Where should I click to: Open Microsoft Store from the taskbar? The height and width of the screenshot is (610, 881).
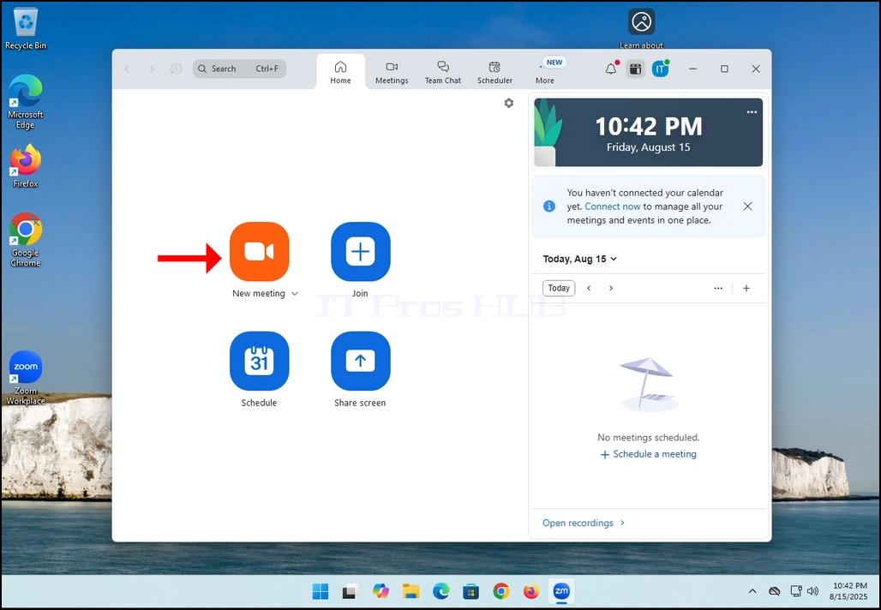[470, 591]
